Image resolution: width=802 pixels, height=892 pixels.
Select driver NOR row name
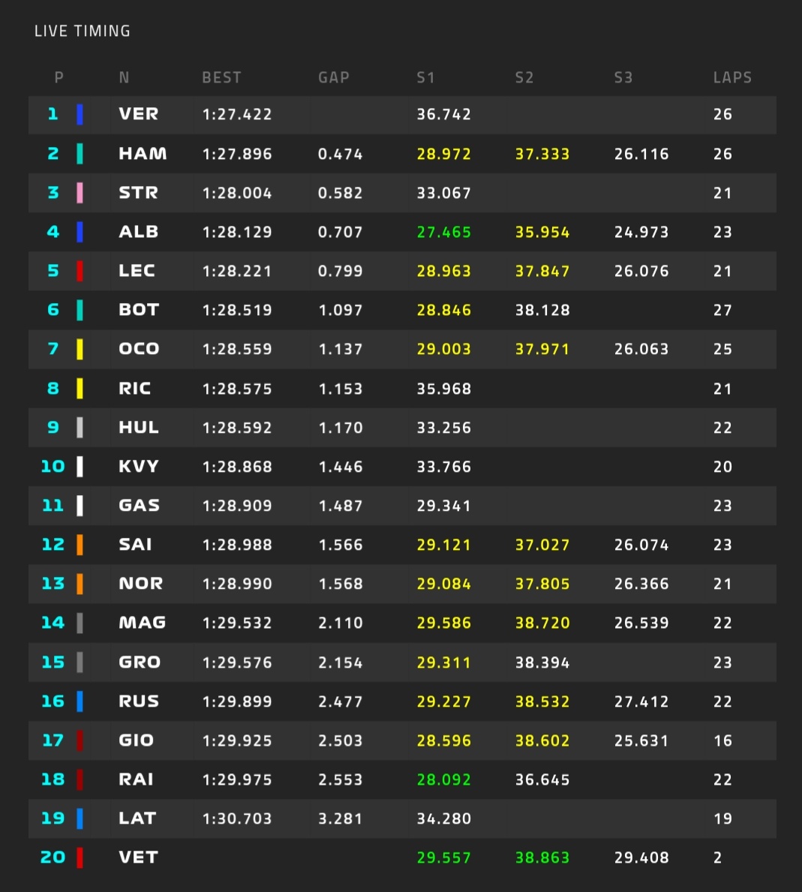tap(141, 583)
